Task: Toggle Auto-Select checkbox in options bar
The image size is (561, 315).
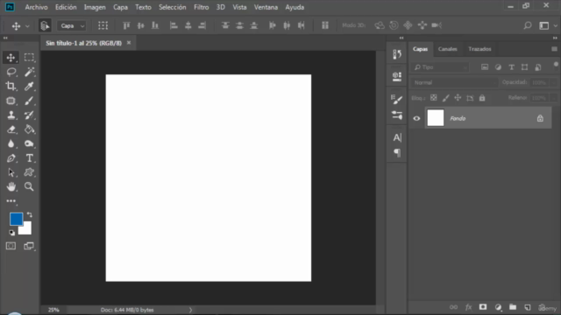Action: coord(45,25)
